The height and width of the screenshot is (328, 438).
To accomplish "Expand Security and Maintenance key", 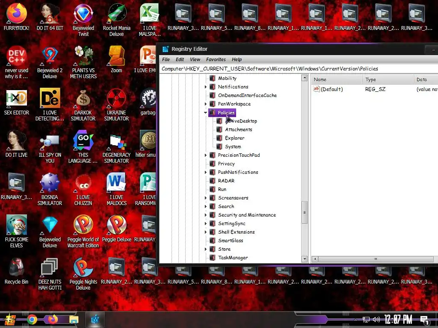I will click(x=206, y=215).
